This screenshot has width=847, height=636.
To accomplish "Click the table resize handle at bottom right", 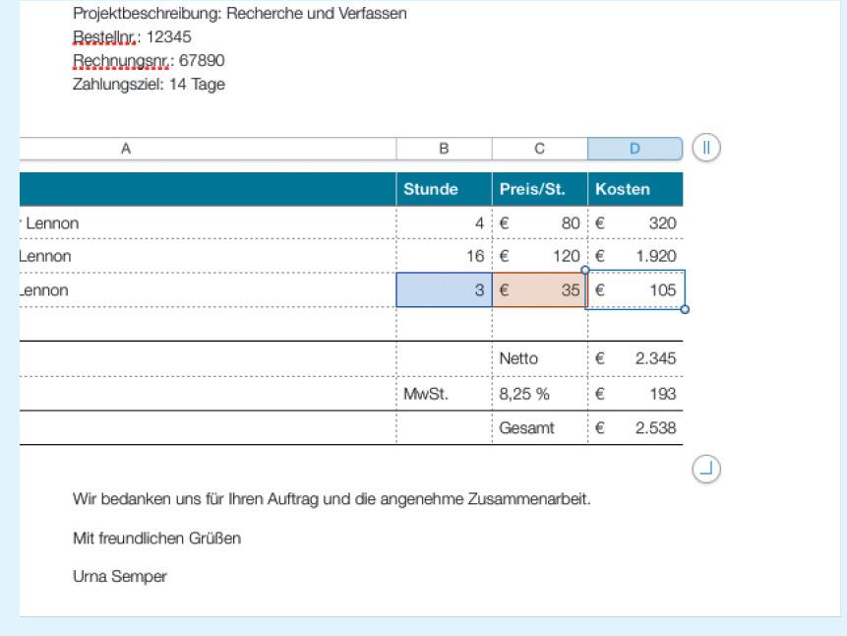I will point(706,469).
